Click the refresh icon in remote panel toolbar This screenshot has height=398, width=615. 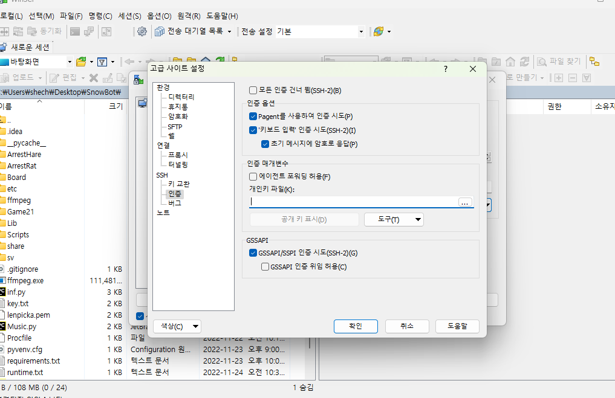click(x=524, y=62)
